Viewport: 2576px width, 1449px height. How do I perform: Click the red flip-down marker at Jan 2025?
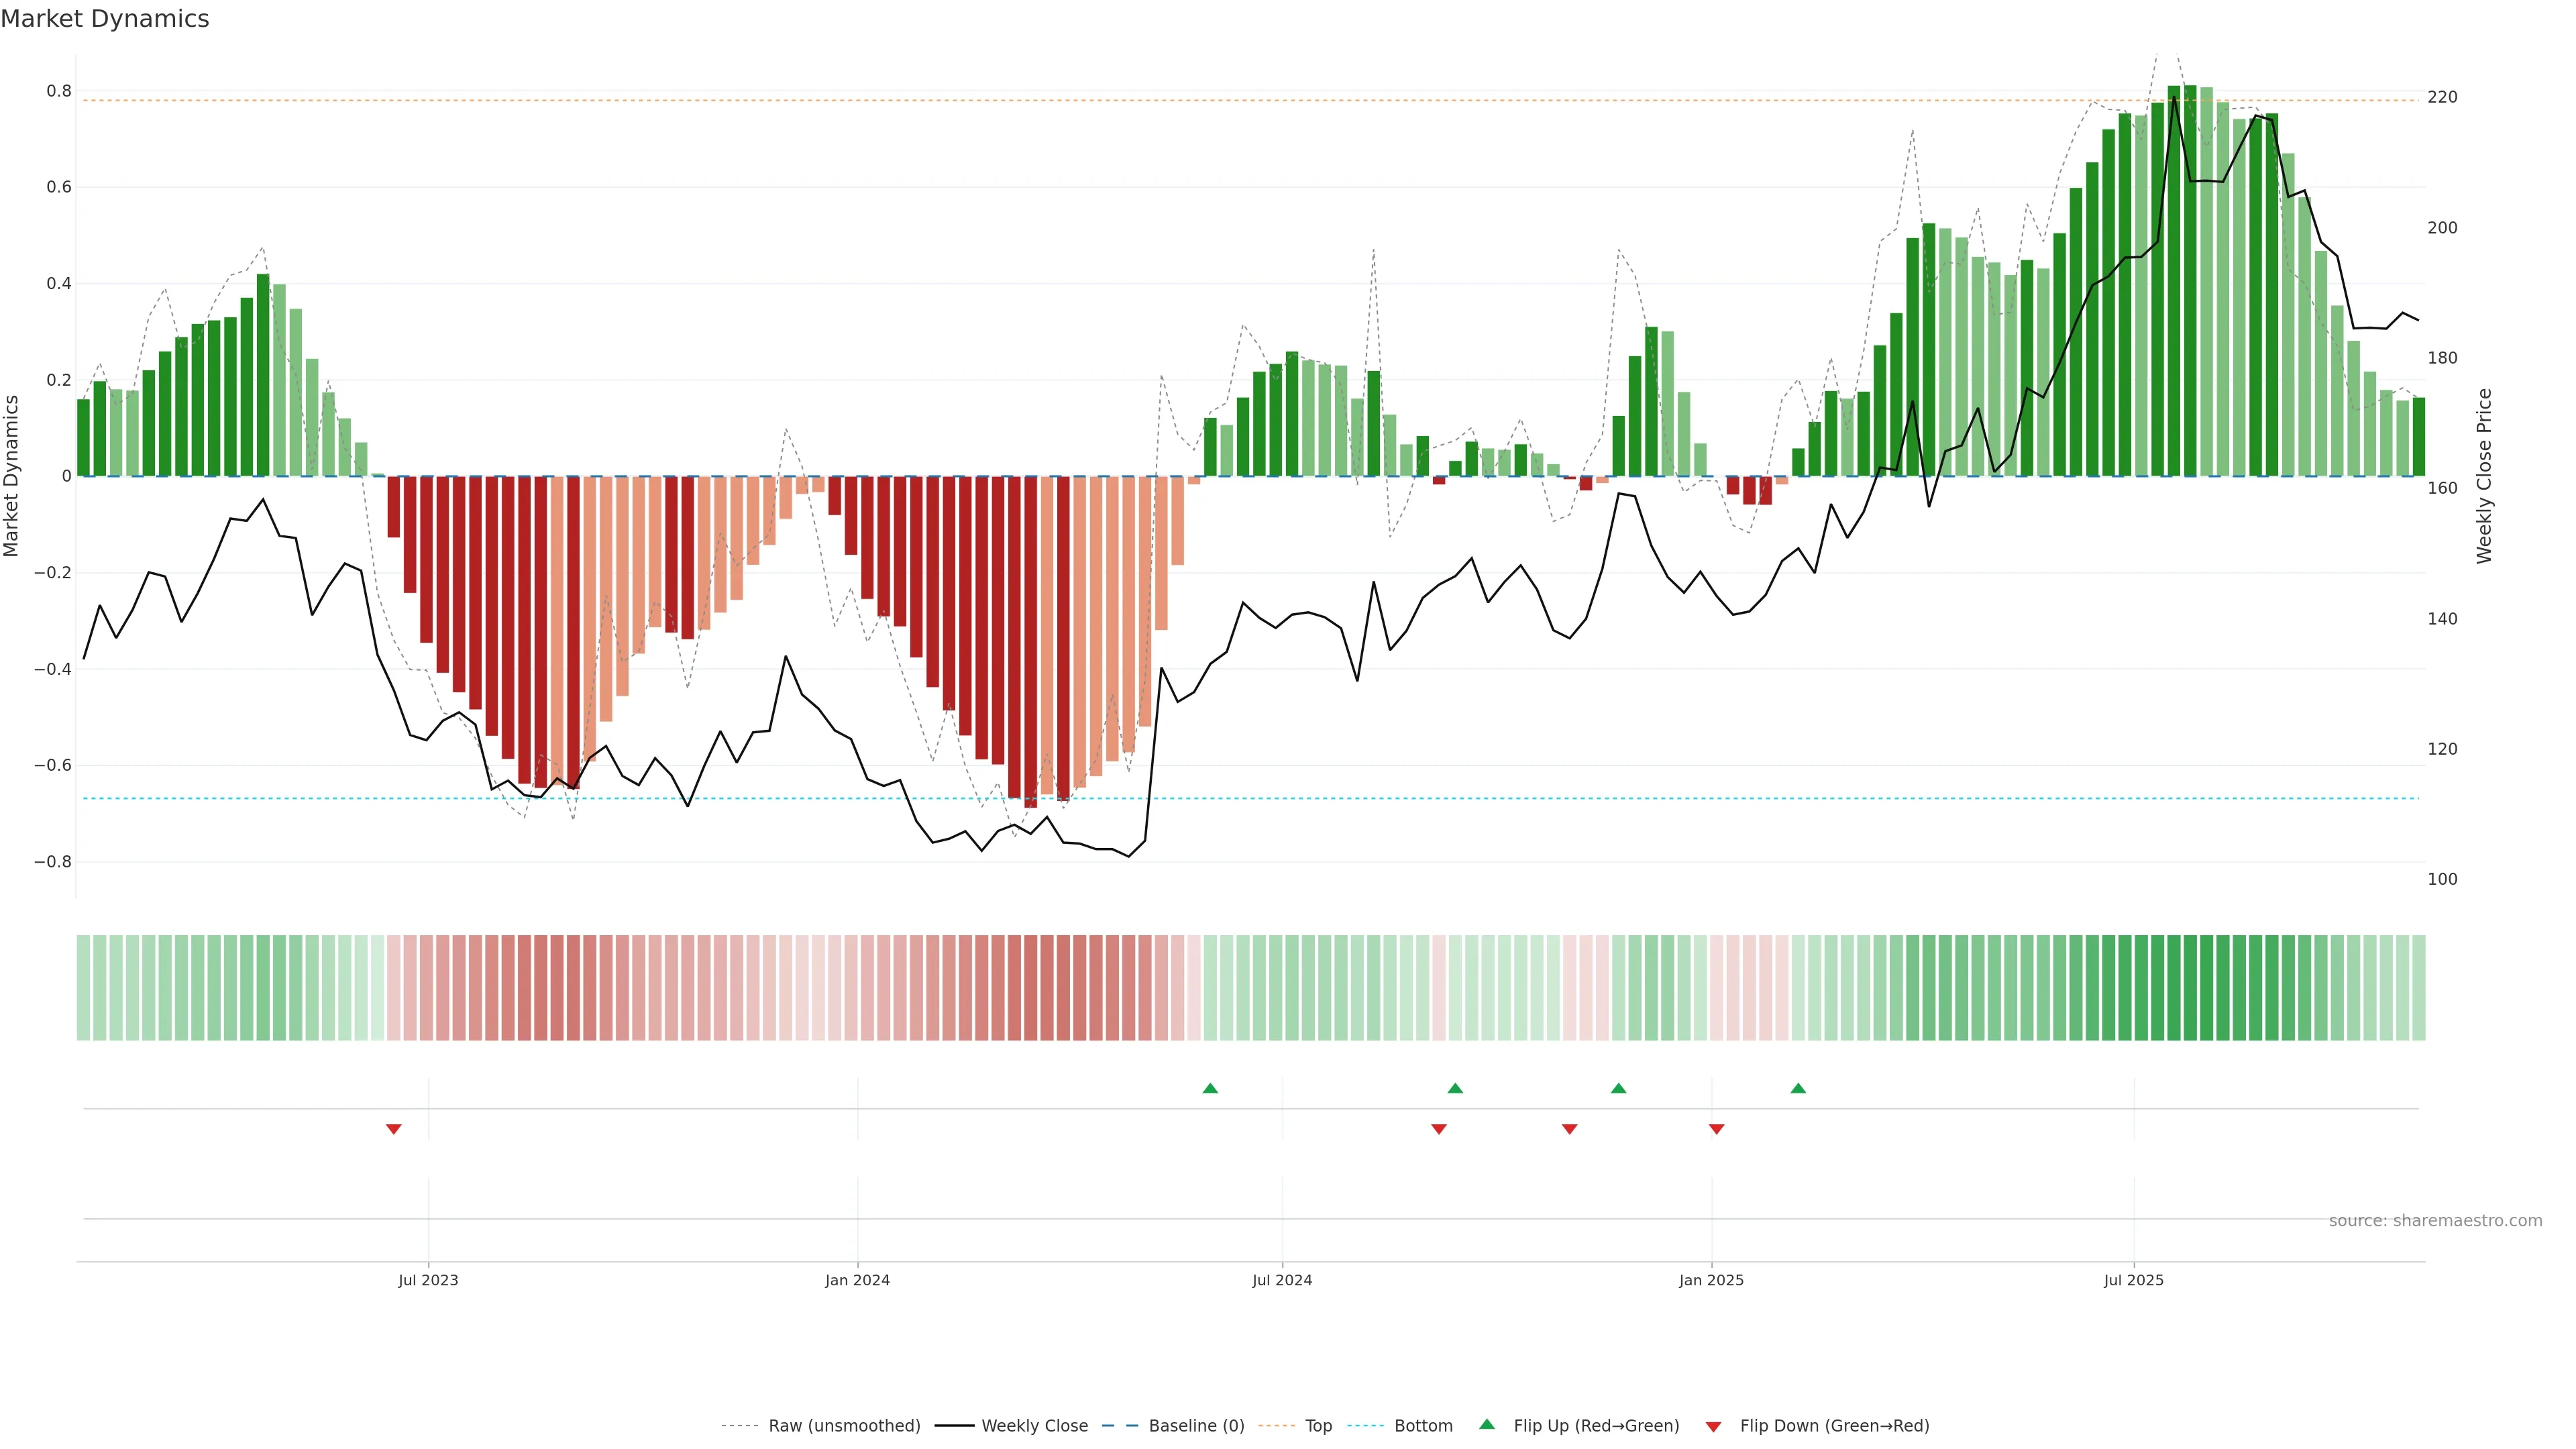click(x=1716, y=1129)
